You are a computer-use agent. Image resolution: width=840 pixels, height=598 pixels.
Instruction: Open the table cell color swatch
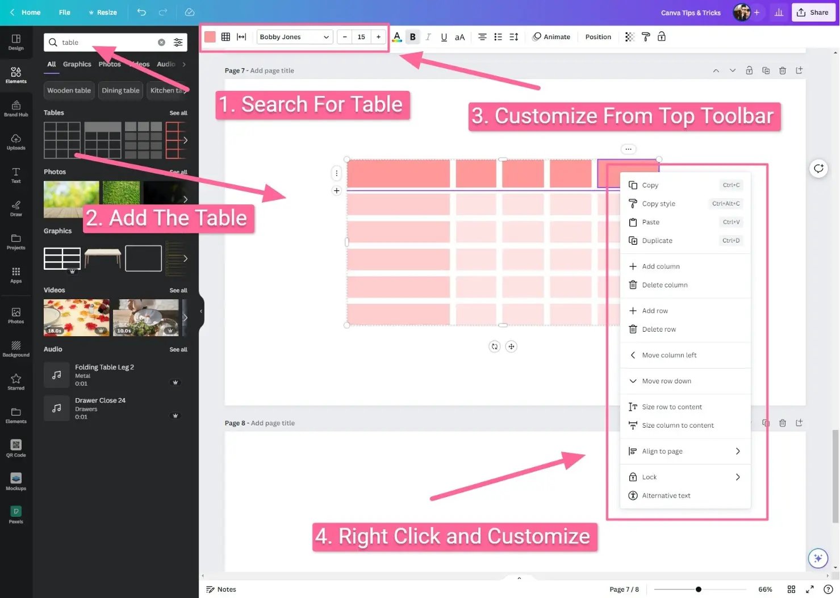pos(210,37)
